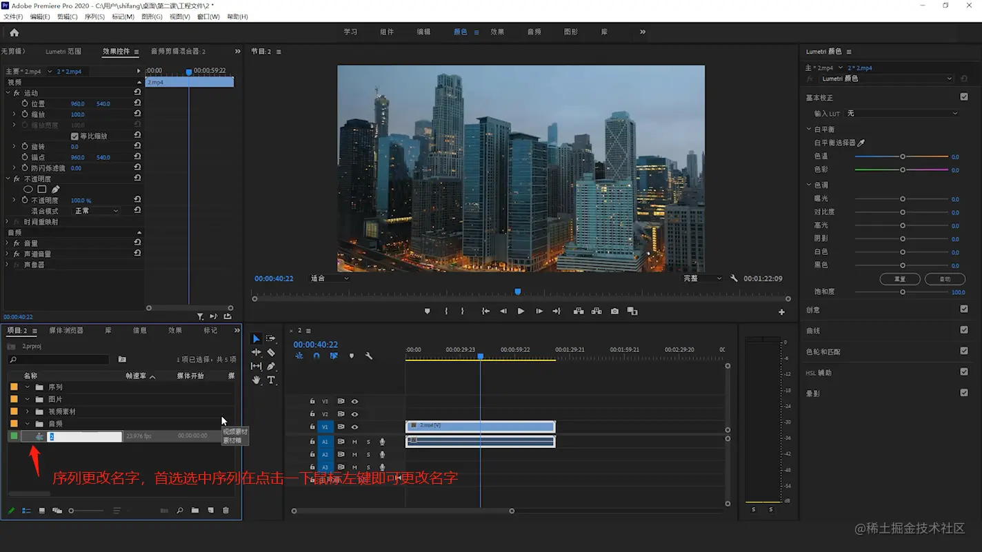Click the project panel search field

pyautogui.click(x=61, y=360)
